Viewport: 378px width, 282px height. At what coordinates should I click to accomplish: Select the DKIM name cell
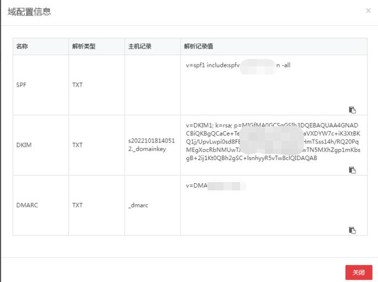[24, 145]
